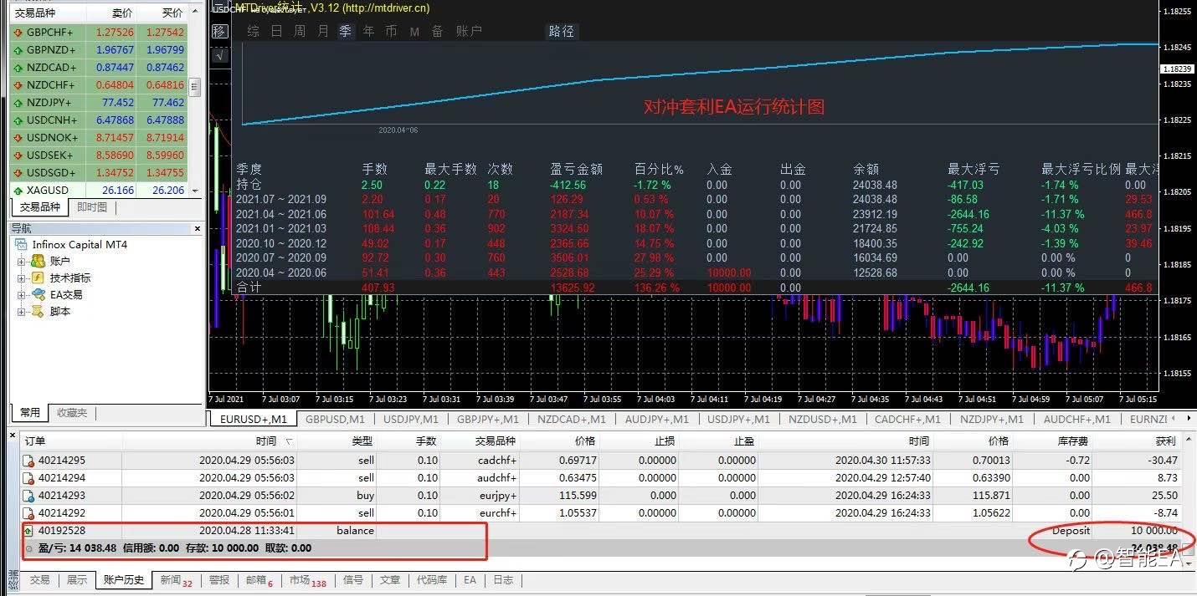Click the USDCNH+ up-arrow icon

tap(18, 120)
